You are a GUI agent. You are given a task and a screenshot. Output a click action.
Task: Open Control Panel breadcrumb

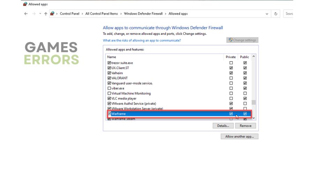[x=69, y=14]
